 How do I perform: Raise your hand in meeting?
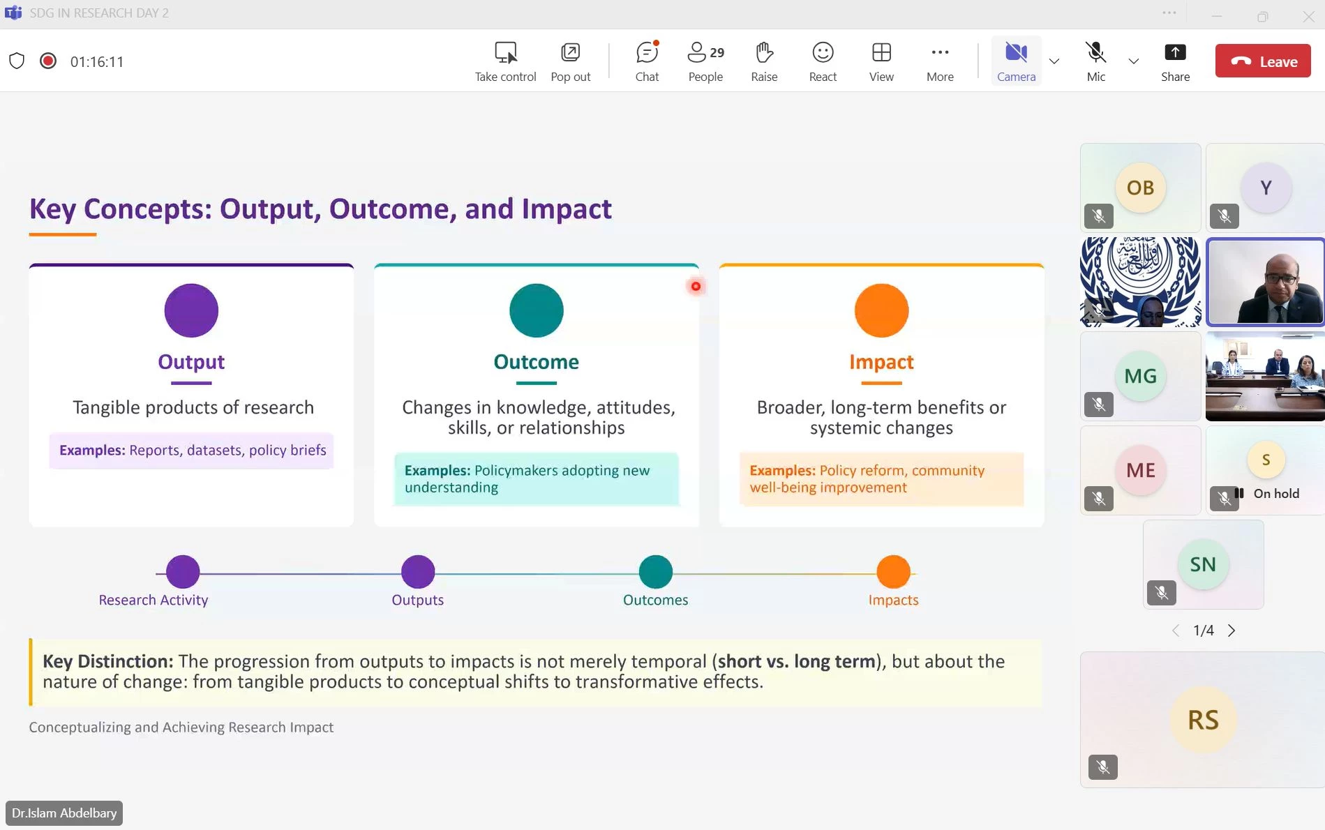point(764,61)
